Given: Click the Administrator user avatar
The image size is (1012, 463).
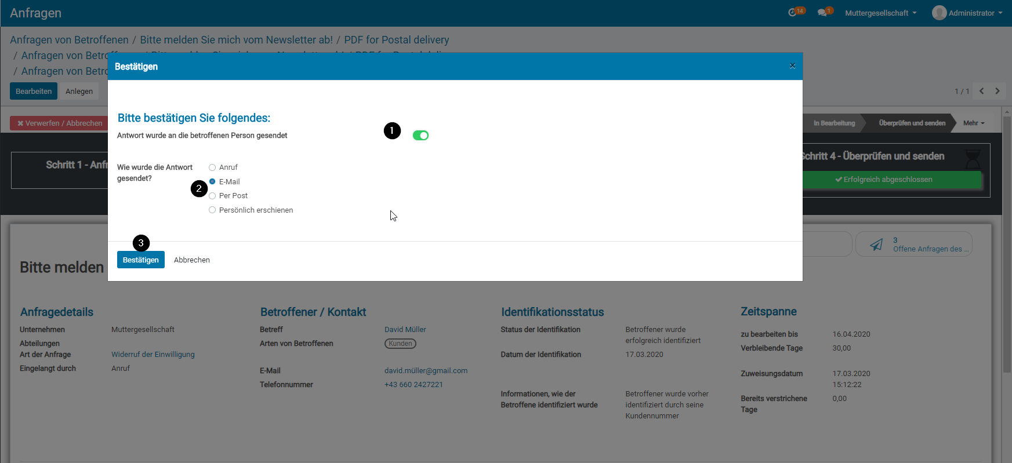Looking at the screenshot, I should 939,13.
